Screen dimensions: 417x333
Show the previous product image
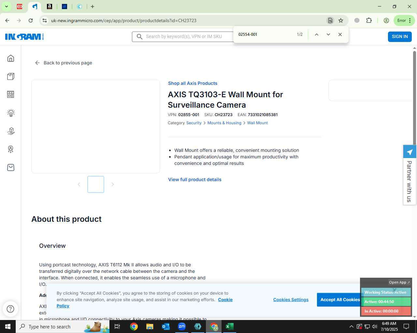point(79,184)
